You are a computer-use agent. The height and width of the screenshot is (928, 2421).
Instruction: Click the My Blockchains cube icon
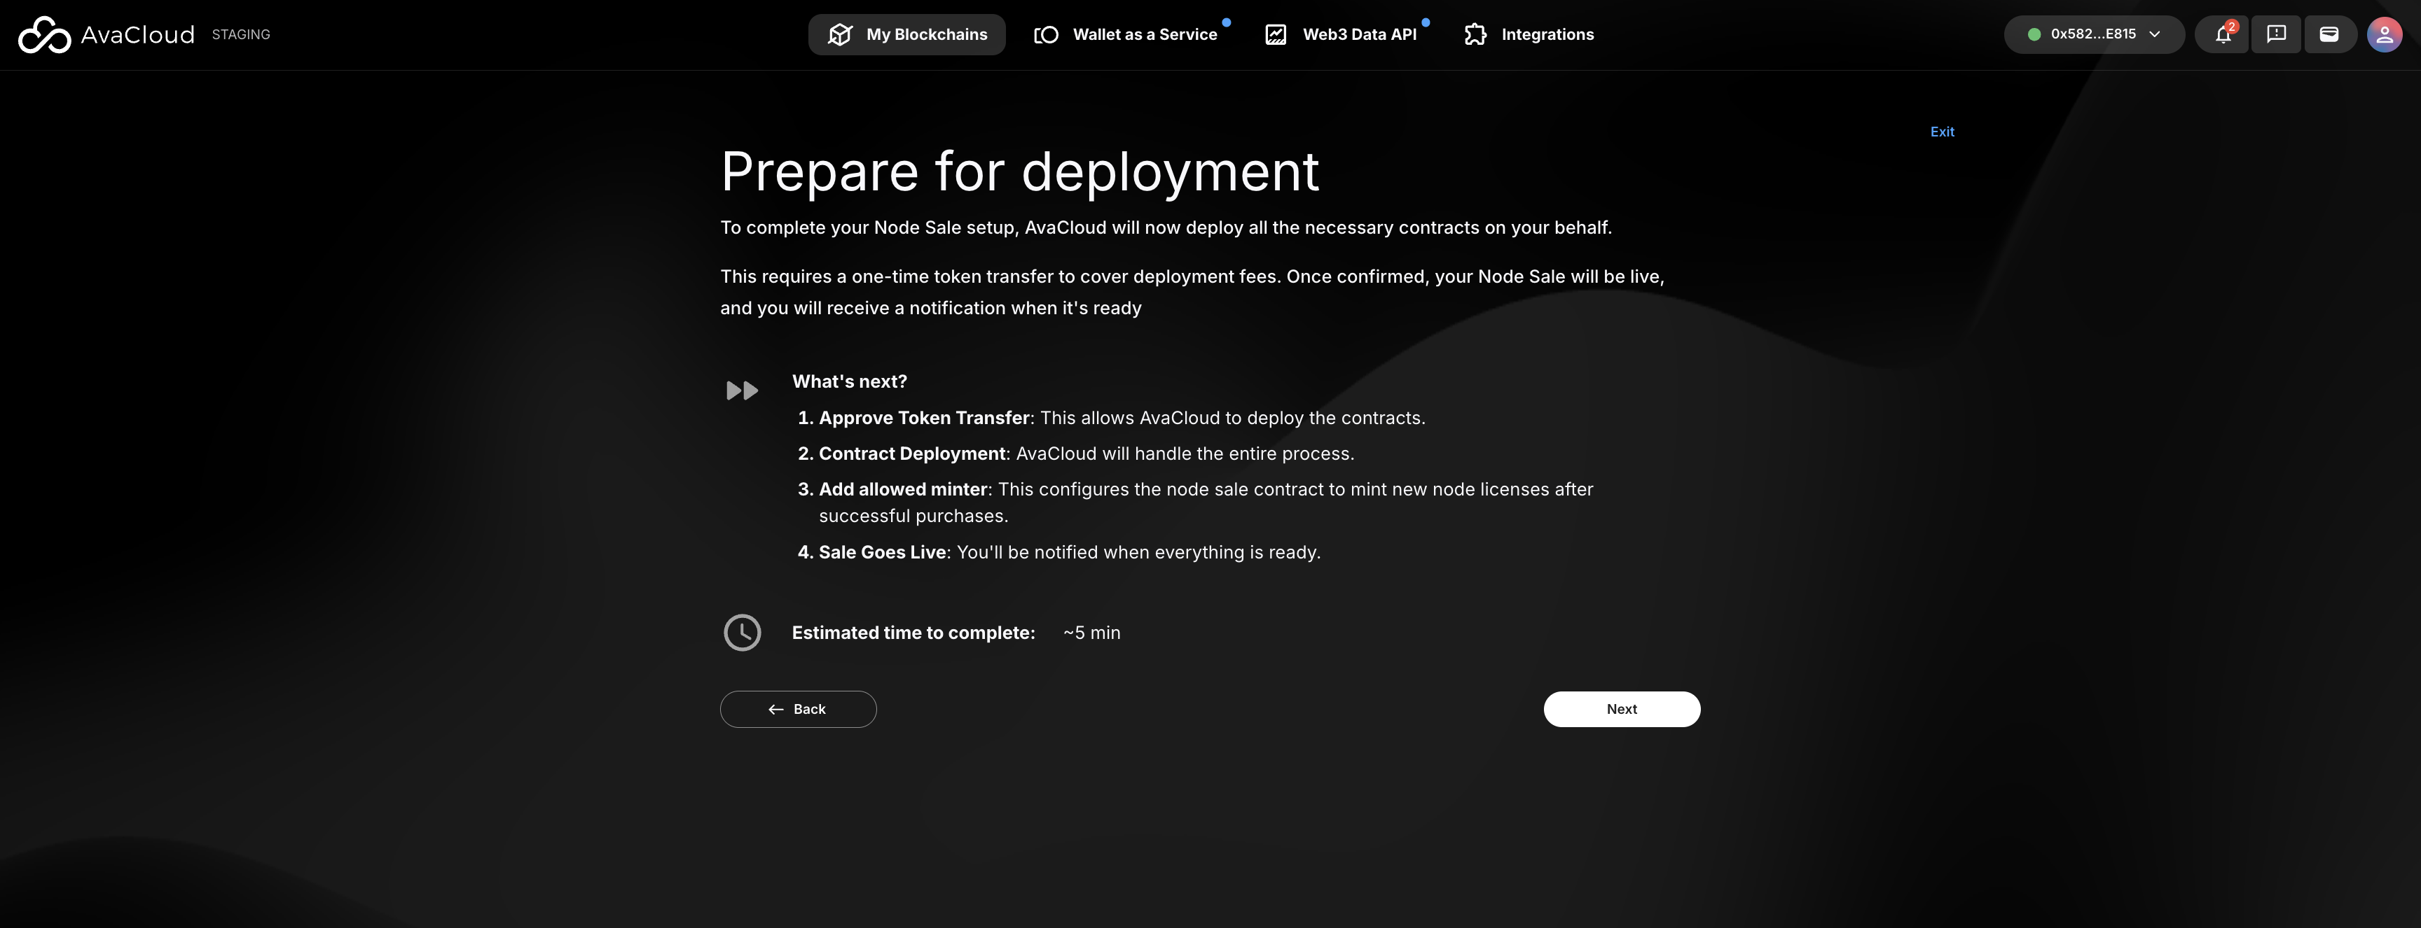(839, 35)
